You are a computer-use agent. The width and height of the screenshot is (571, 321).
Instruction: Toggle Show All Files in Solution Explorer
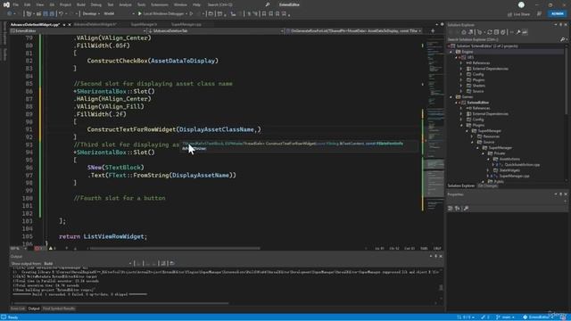click(x=503, y=32)
